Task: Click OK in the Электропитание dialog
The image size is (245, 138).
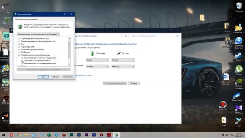Action: [x=43, y=77]
